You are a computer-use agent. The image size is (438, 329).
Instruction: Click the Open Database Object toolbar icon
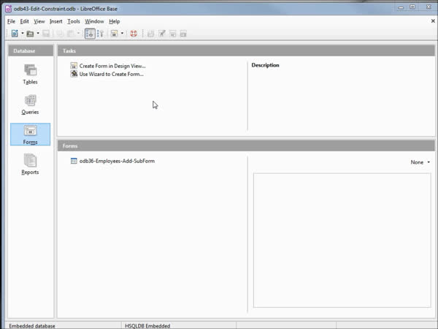coord(150,34)
